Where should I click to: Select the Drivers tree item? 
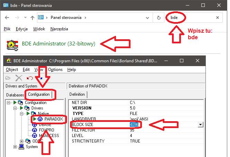[37, 108]
